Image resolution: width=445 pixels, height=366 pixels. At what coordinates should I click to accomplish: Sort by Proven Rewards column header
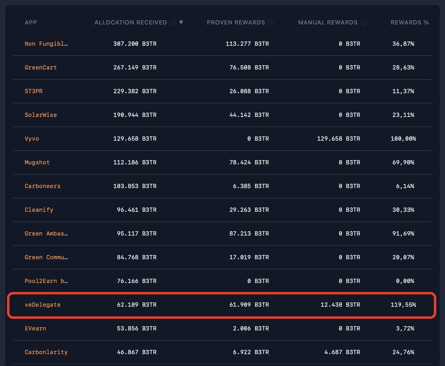pyautogui.click(x=236, y=22)
